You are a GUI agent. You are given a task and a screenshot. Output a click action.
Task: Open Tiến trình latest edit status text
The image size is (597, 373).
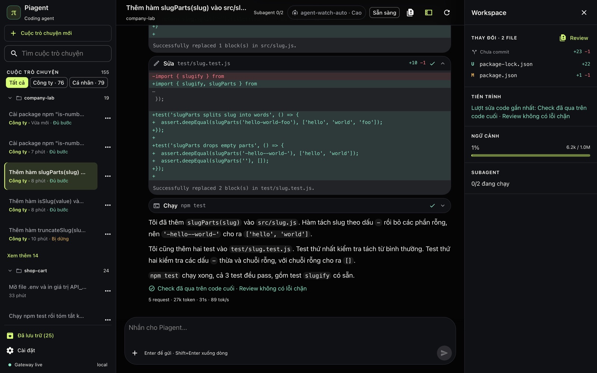[x=529, y=112]
